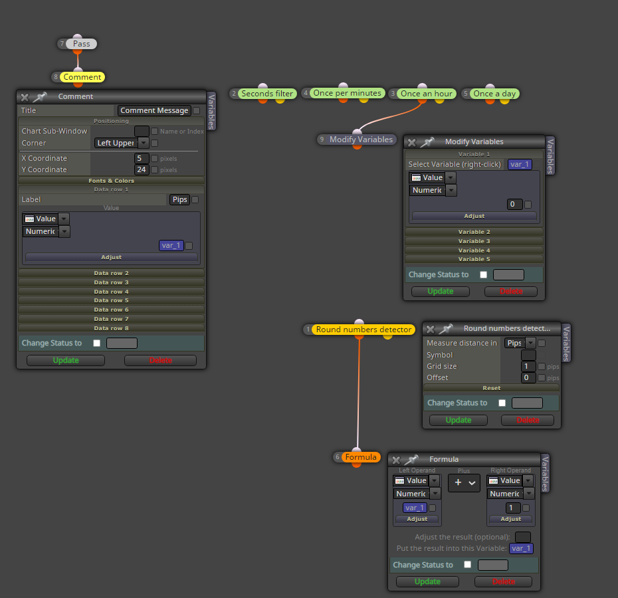Toggle checkbox next to Comment Message title
The height and width of the screenshot is (598, 618).
(196, 111)
